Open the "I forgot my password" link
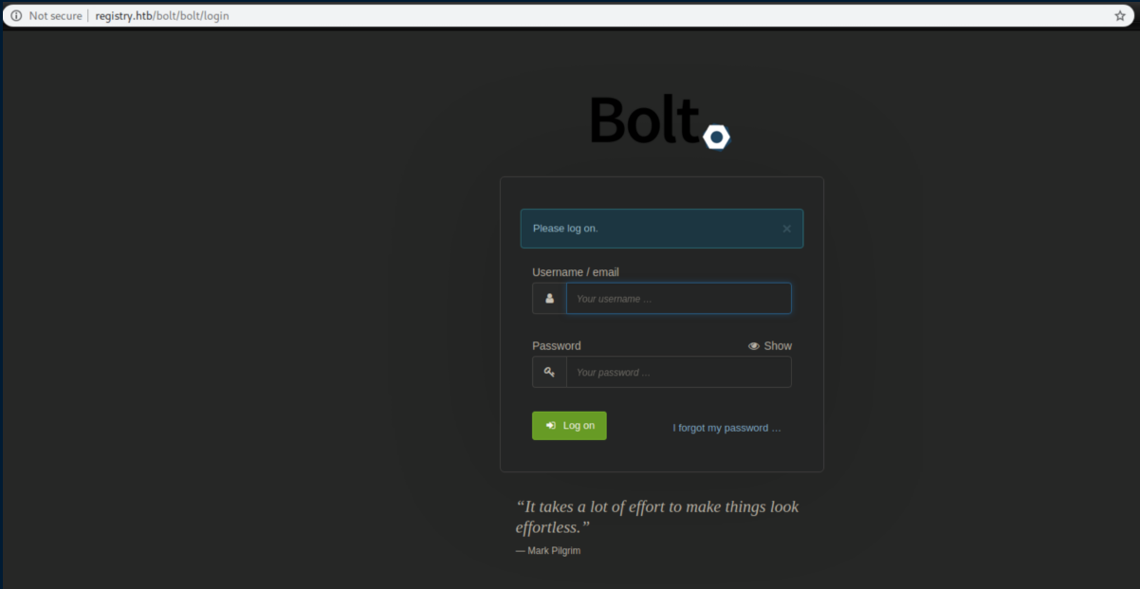The height and width of the screenshot is (589, 1140). (726, 428)
